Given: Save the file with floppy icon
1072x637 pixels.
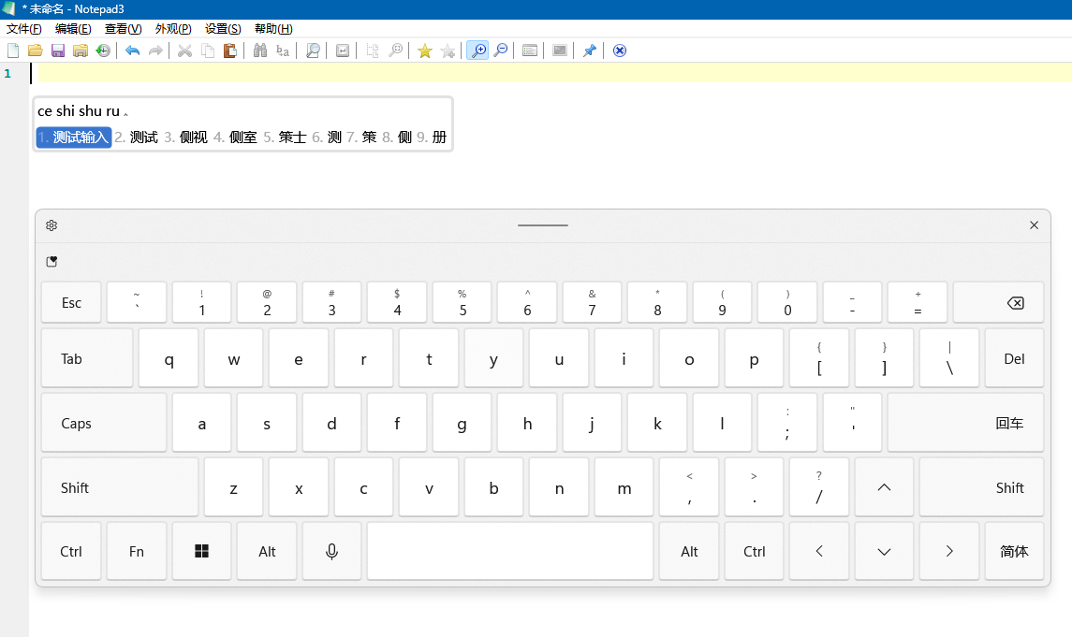Looking at the screenshot, I should [x=58, y=51].
